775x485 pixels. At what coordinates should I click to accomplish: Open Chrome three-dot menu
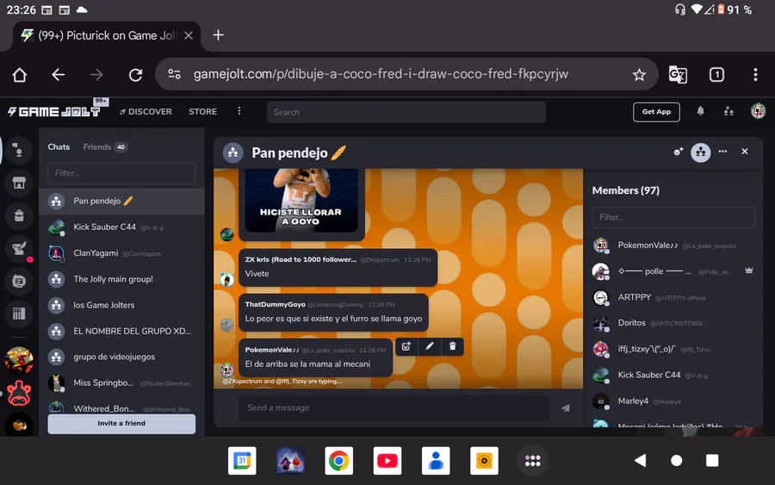pyautogui.click(x=755, y=75)
